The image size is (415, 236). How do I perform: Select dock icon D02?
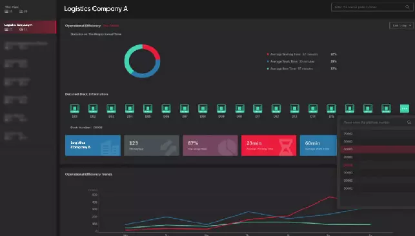pyautogui.click(x=93, y=108)
